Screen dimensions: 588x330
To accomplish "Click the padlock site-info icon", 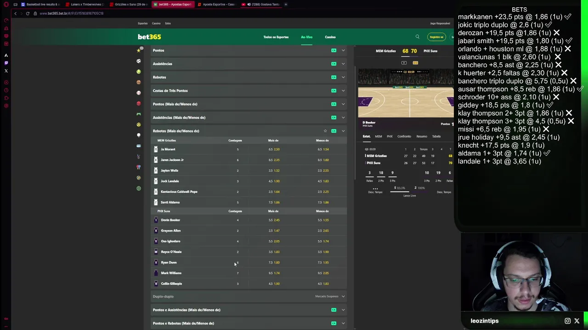I will pos(35,13).
